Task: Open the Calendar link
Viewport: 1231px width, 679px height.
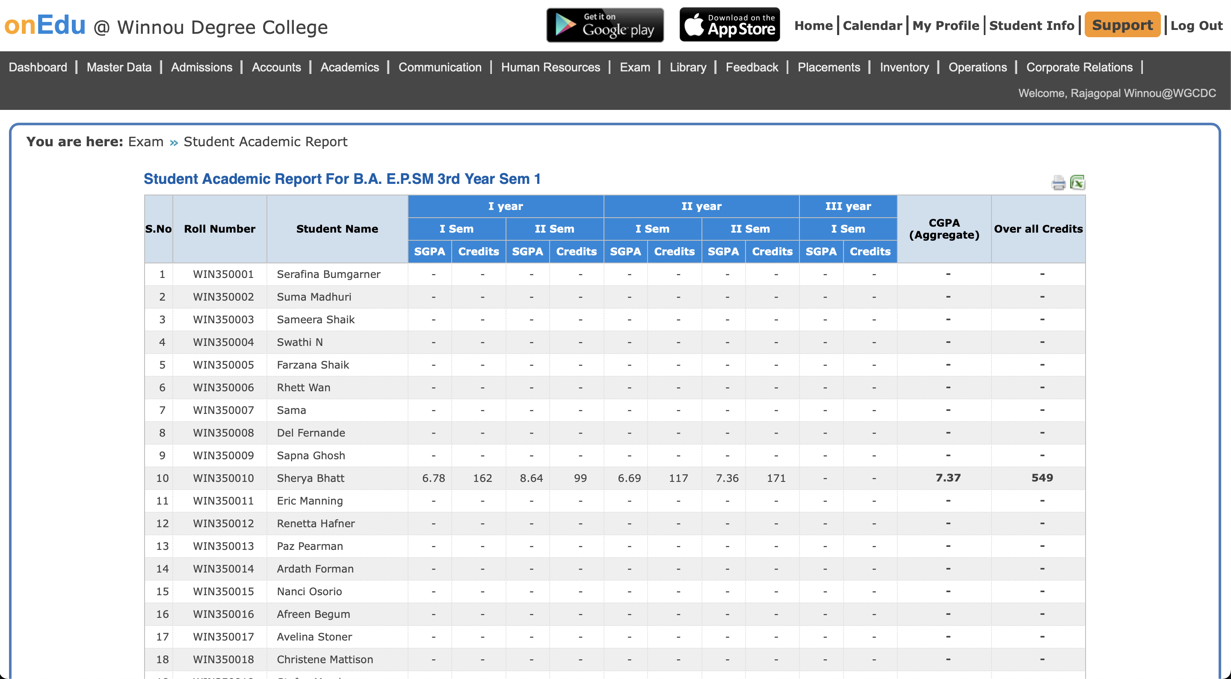Action: tap(872, 25)
